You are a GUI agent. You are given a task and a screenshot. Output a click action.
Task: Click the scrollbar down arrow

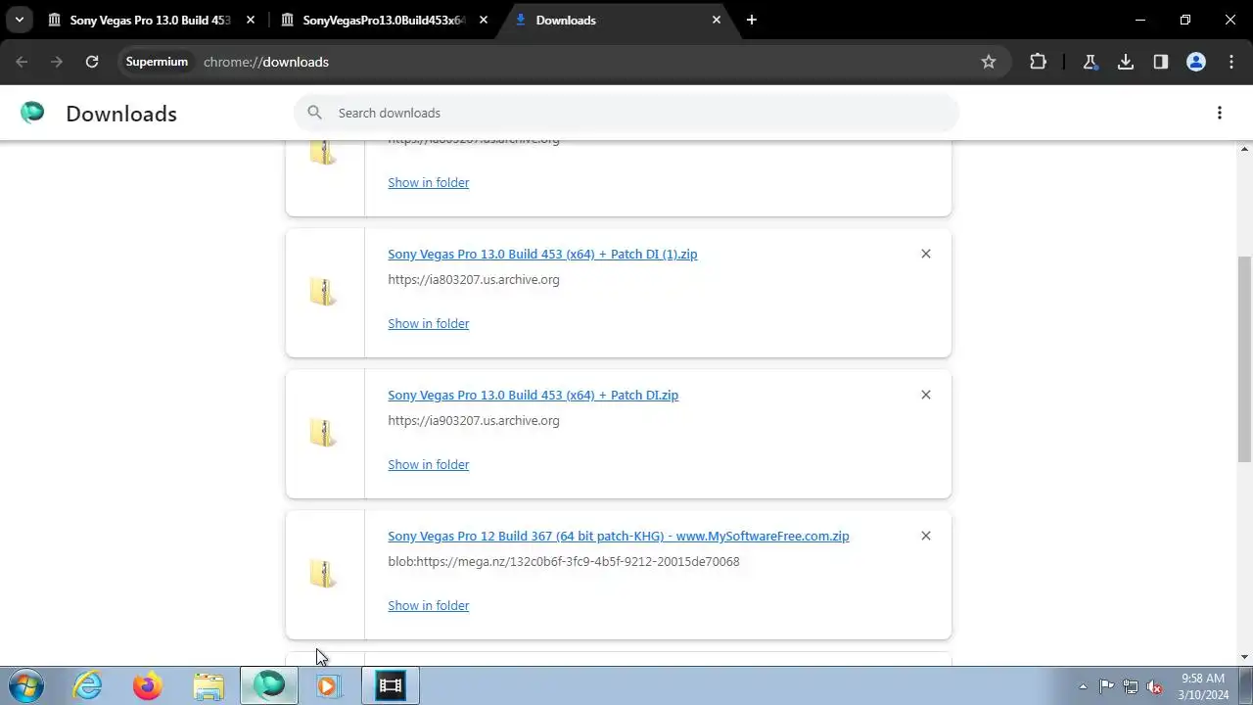click(x=1245, y=657)
